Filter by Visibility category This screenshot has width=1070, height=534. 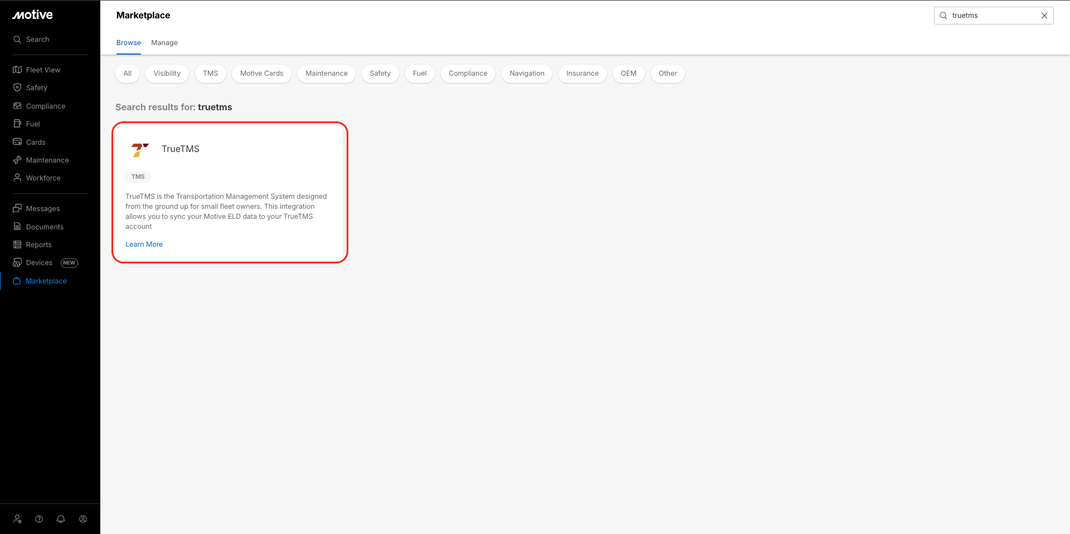(x=167, y=74)
